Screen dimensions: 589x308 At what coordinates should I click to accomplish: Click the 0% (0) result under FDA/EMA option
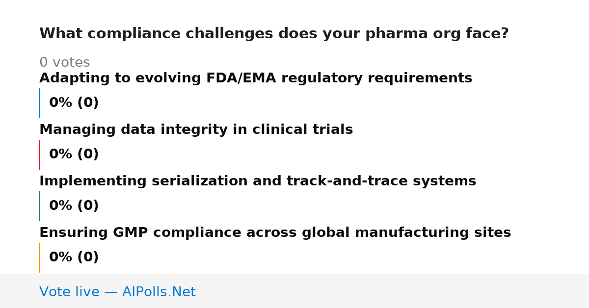click(x=74, y=103)
